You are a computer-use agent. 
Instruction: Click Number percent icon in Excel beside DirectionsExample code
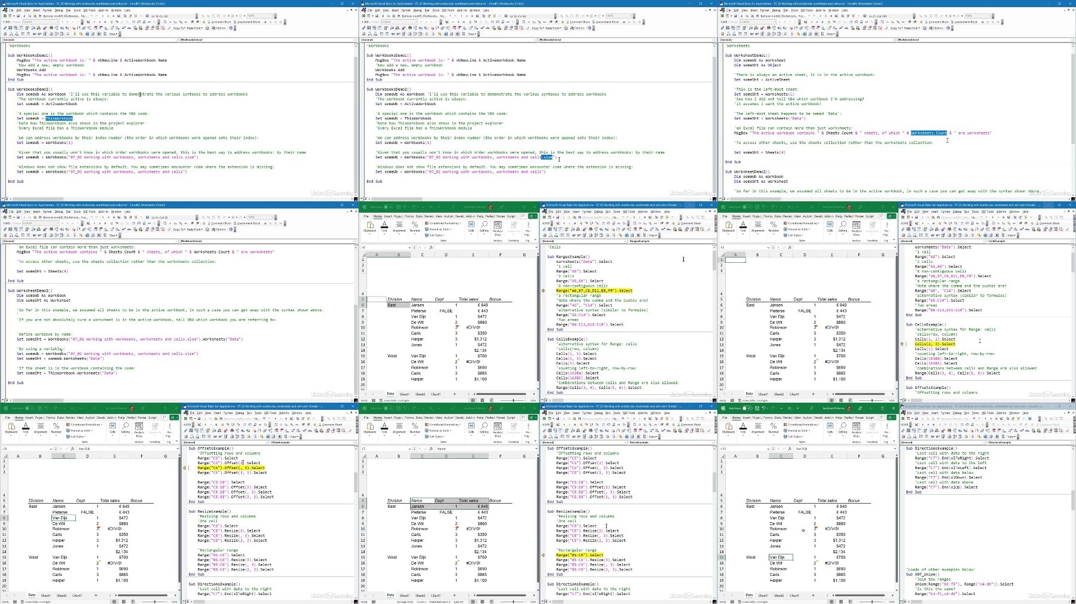pyautogui.click(x=774, y=426)
